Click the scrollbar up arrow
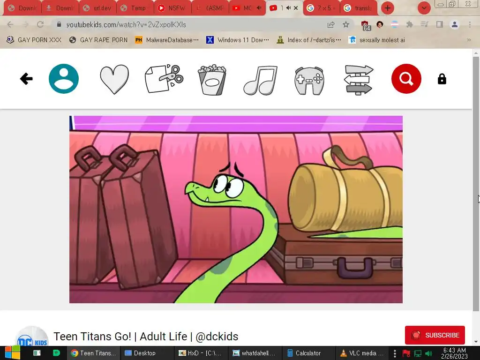This screenshot has height=360, width=480. pos(476,53)
